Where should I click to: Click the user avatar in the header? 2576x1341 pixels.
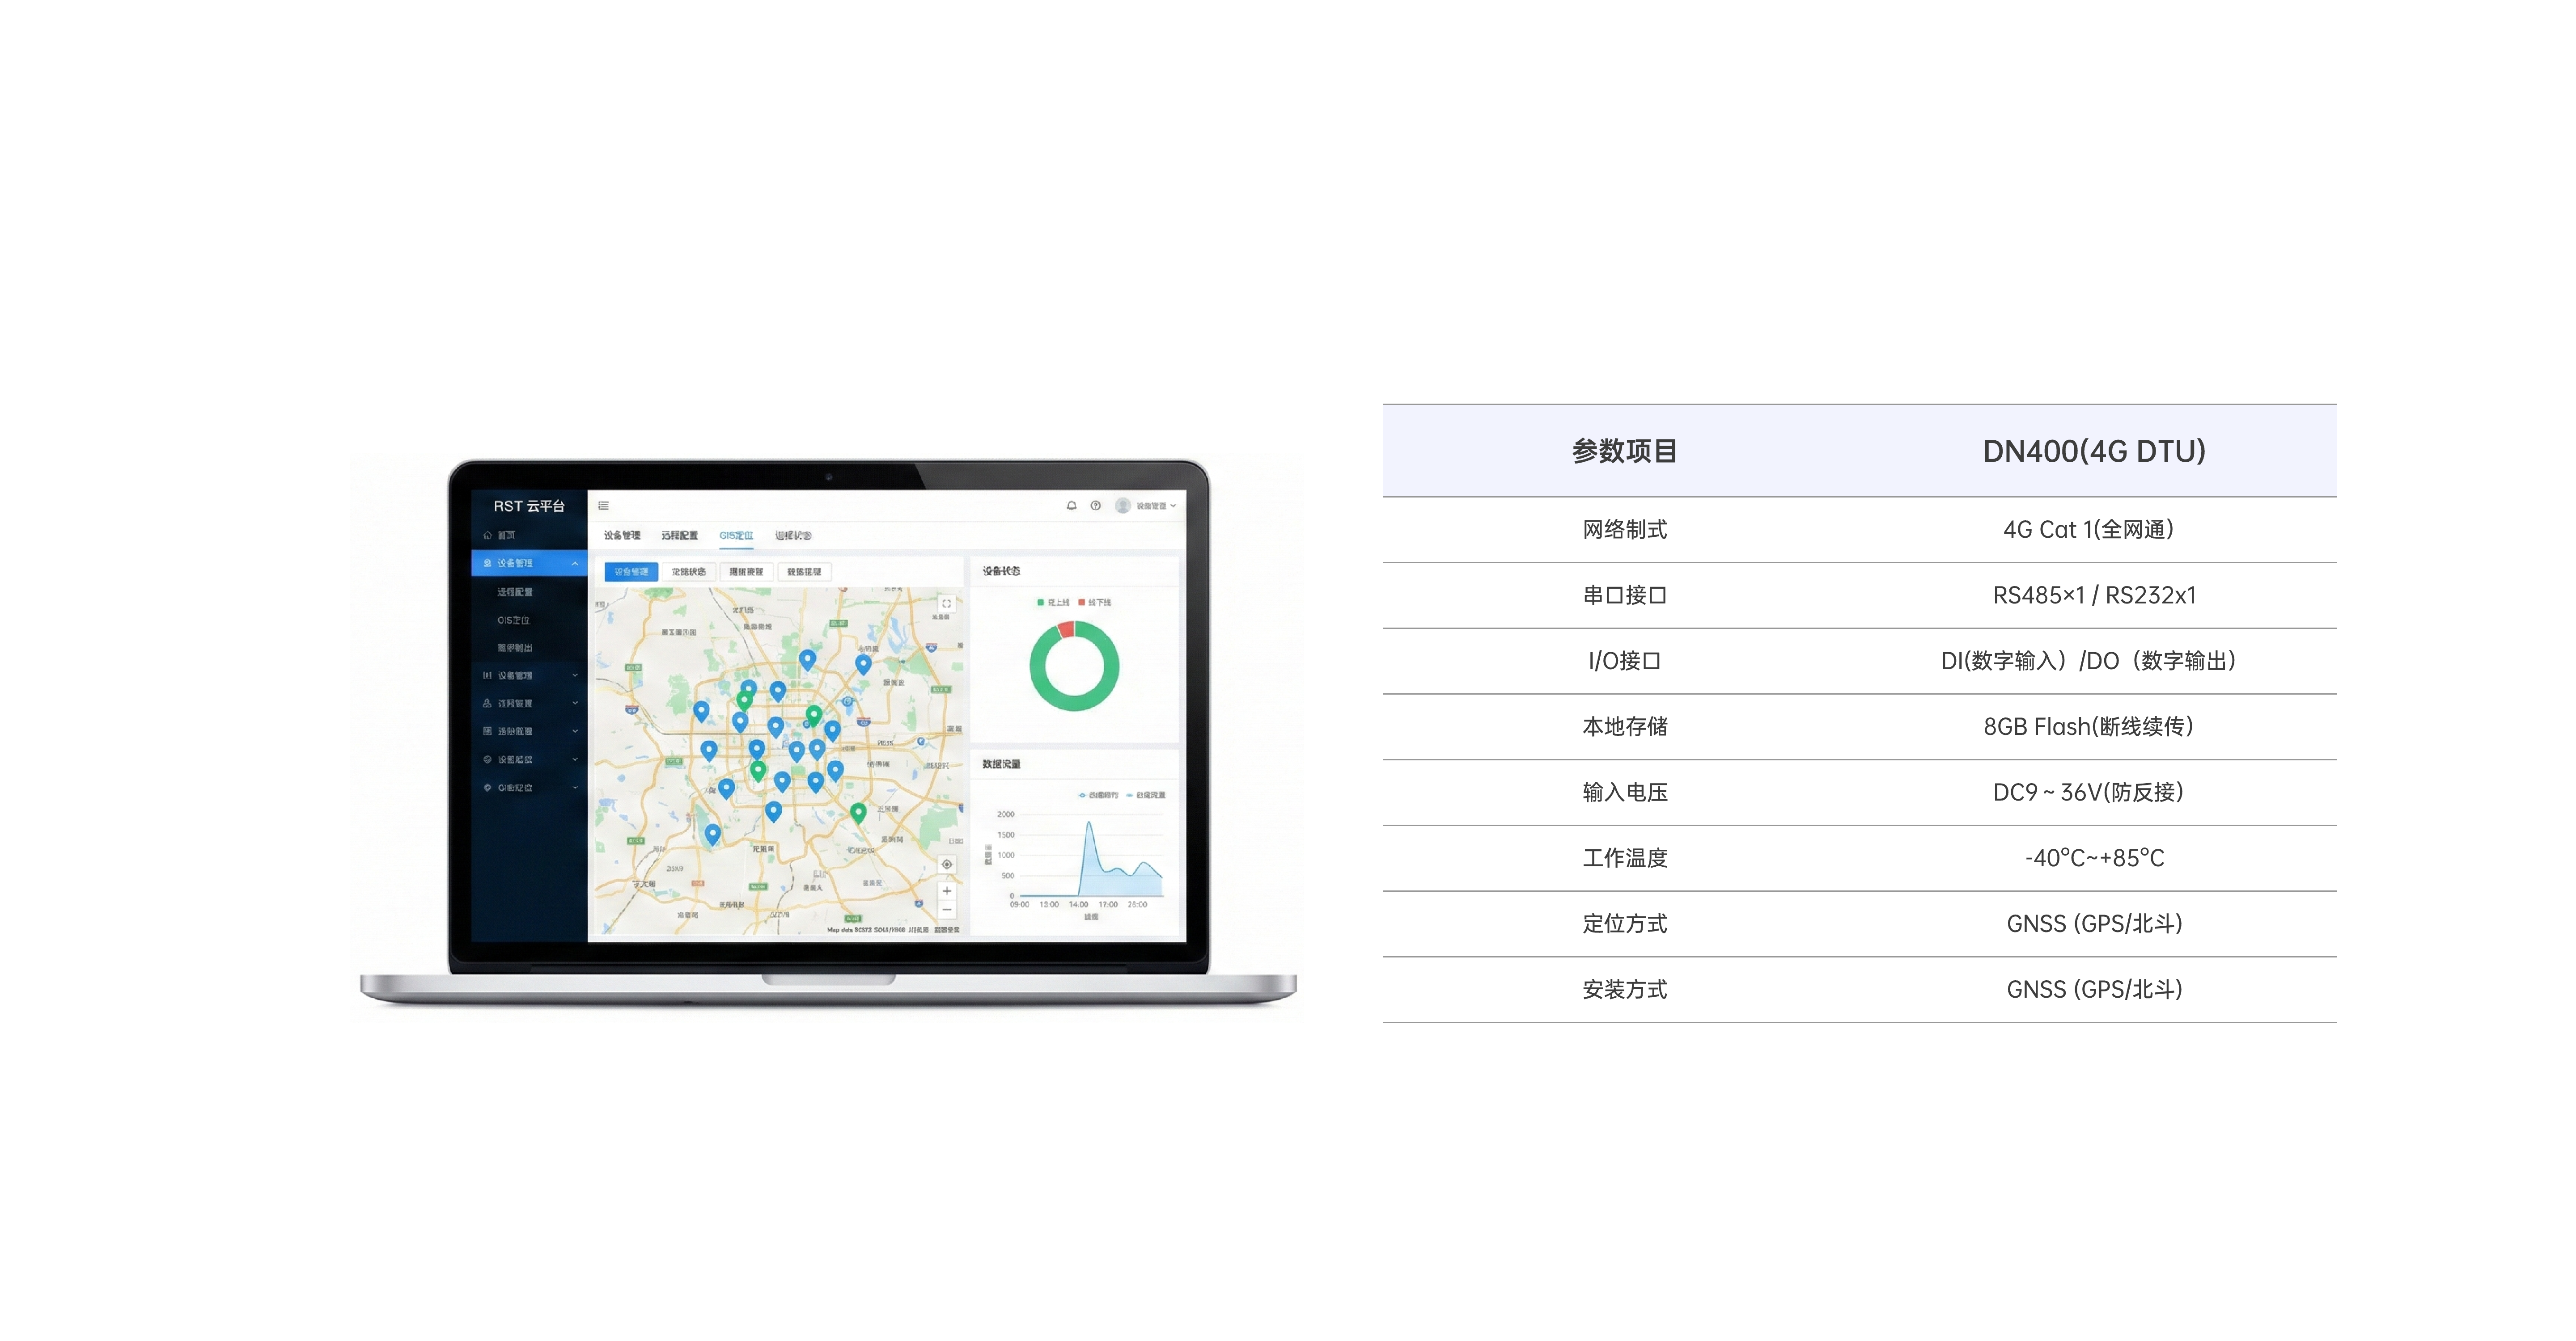tap(1123, 506)
